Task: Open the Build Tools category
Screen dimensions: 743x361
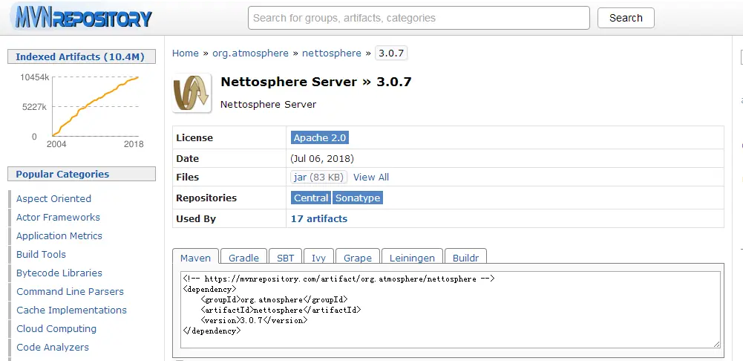Action: (41, 254)
